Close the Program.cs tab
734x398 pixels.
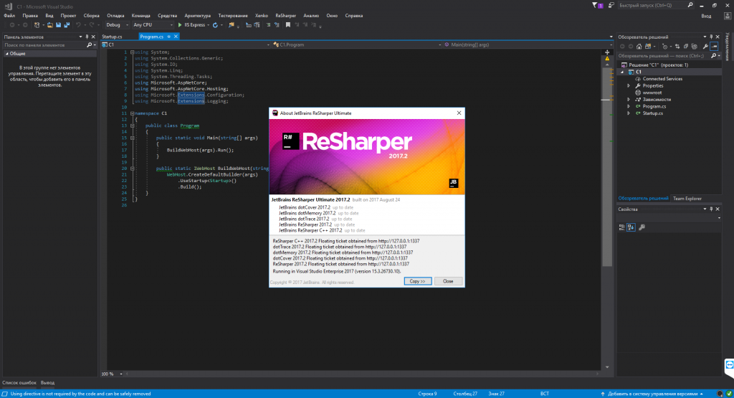(x=176, y=37)
